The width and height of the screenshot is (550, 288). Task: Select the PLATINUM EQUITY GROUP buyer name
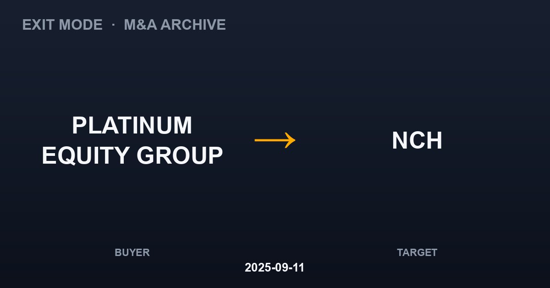point(132,140)
